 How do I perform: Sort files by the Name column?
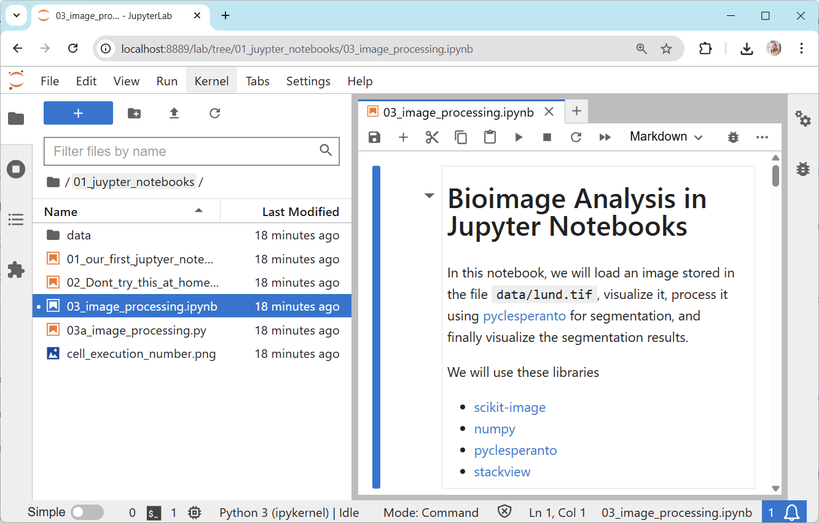[61, 212]
